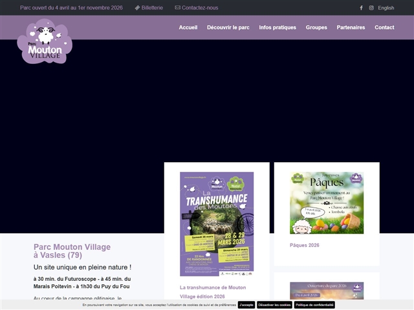
Task: Accept cookies with the J'accepte button
Action: click(x=246, y=305)
